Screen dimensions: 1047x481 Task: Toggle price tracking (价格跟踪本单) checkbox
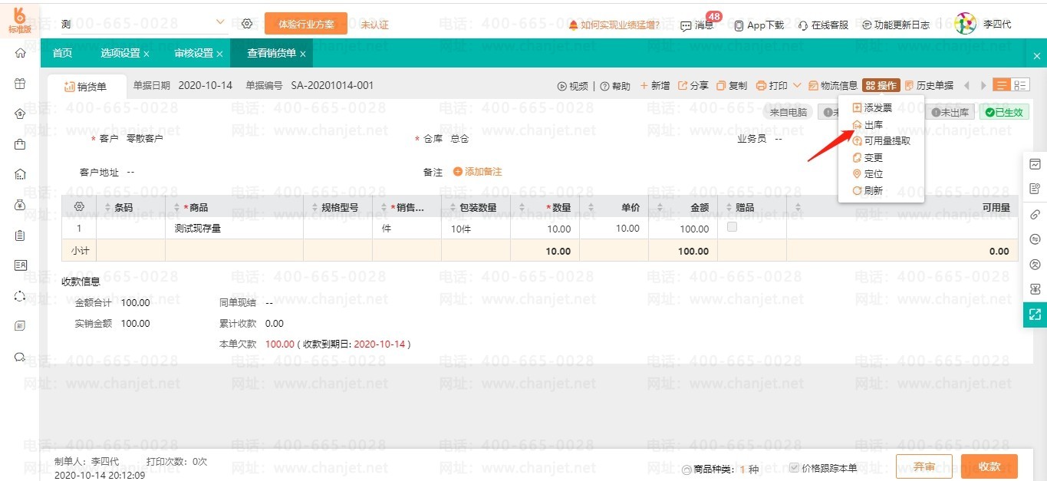coord(795,468)
